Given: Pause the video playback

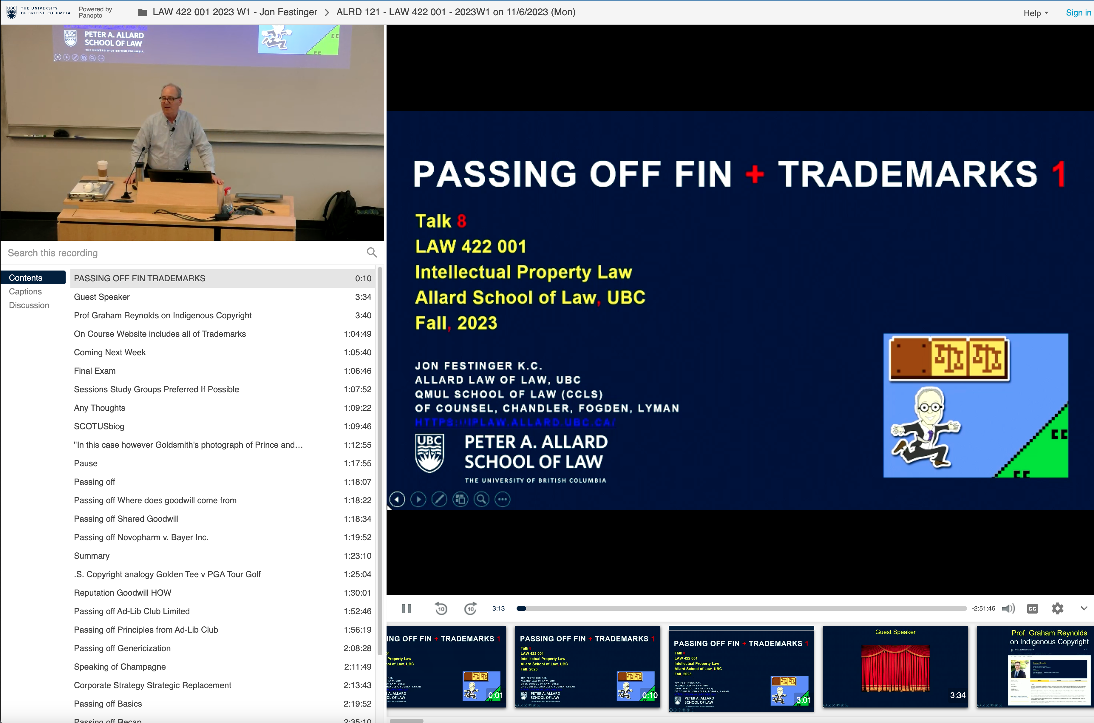Looking at the screenshot, I should tap(406, 608).
